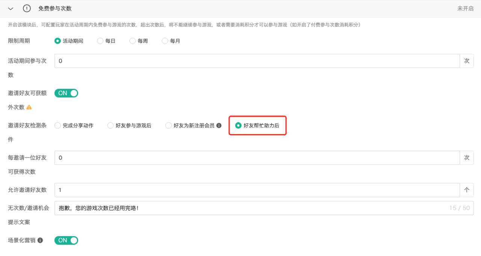
Task: Collapse the 免费参与次数 section chevron
Action: (x=11, y=8)
